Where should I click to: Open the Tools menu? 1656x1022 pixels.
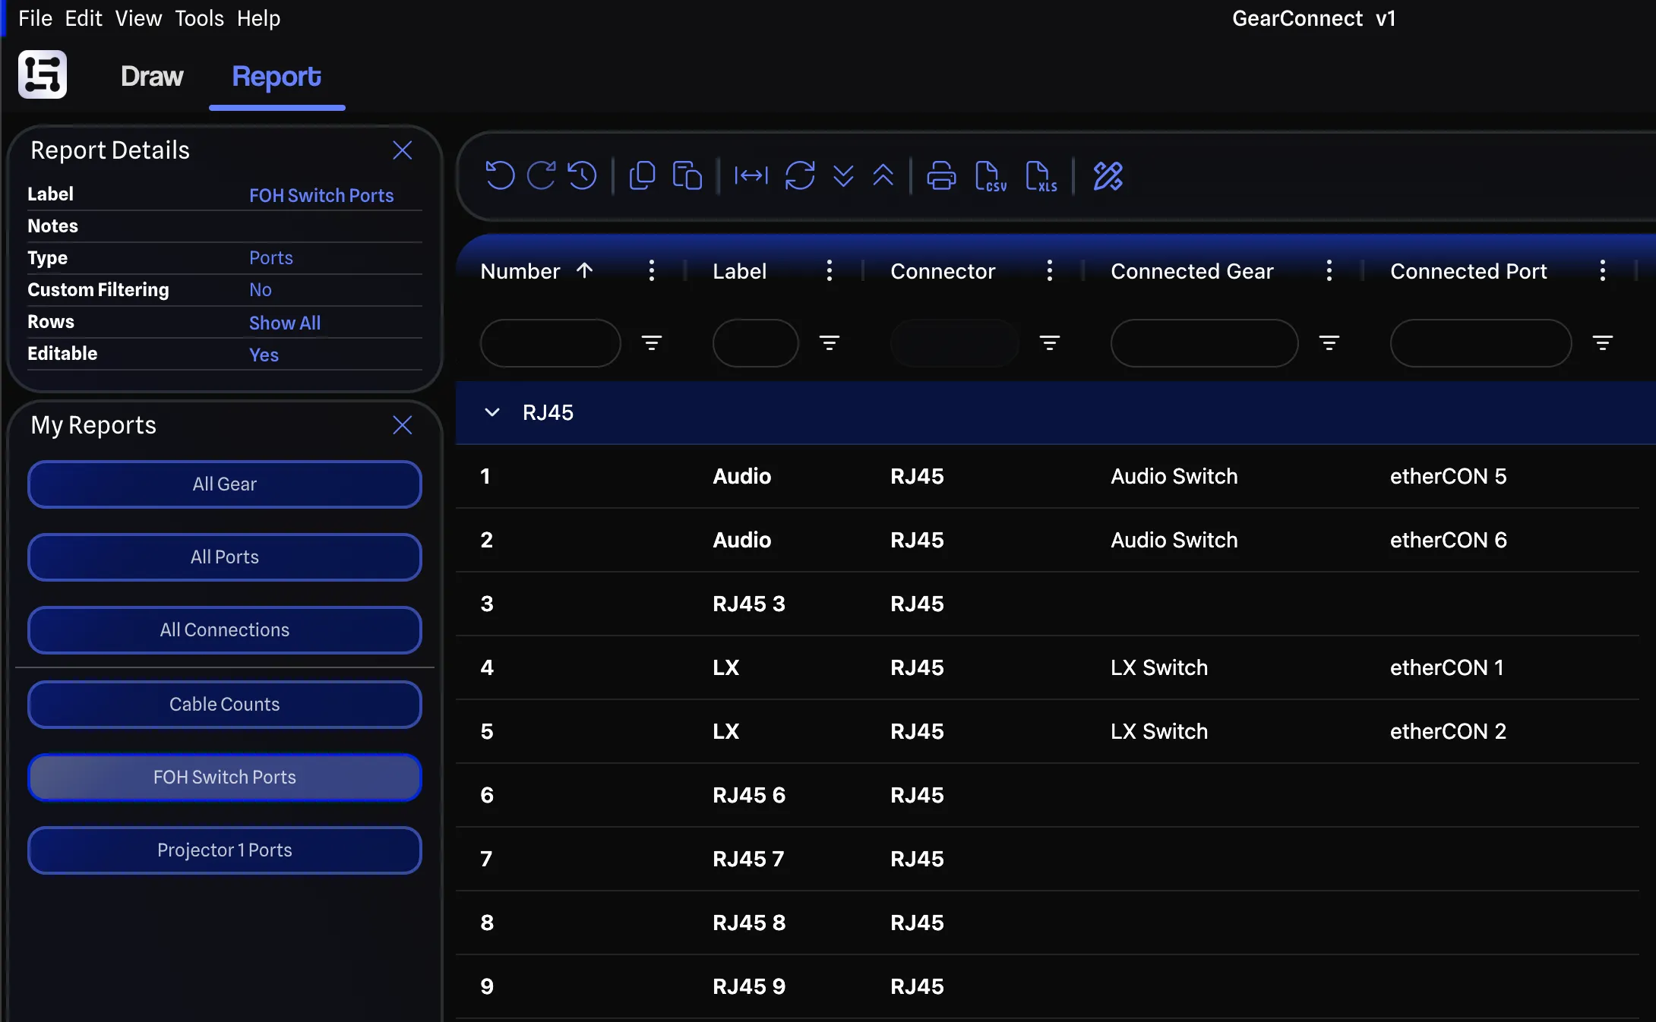[199, 18]
